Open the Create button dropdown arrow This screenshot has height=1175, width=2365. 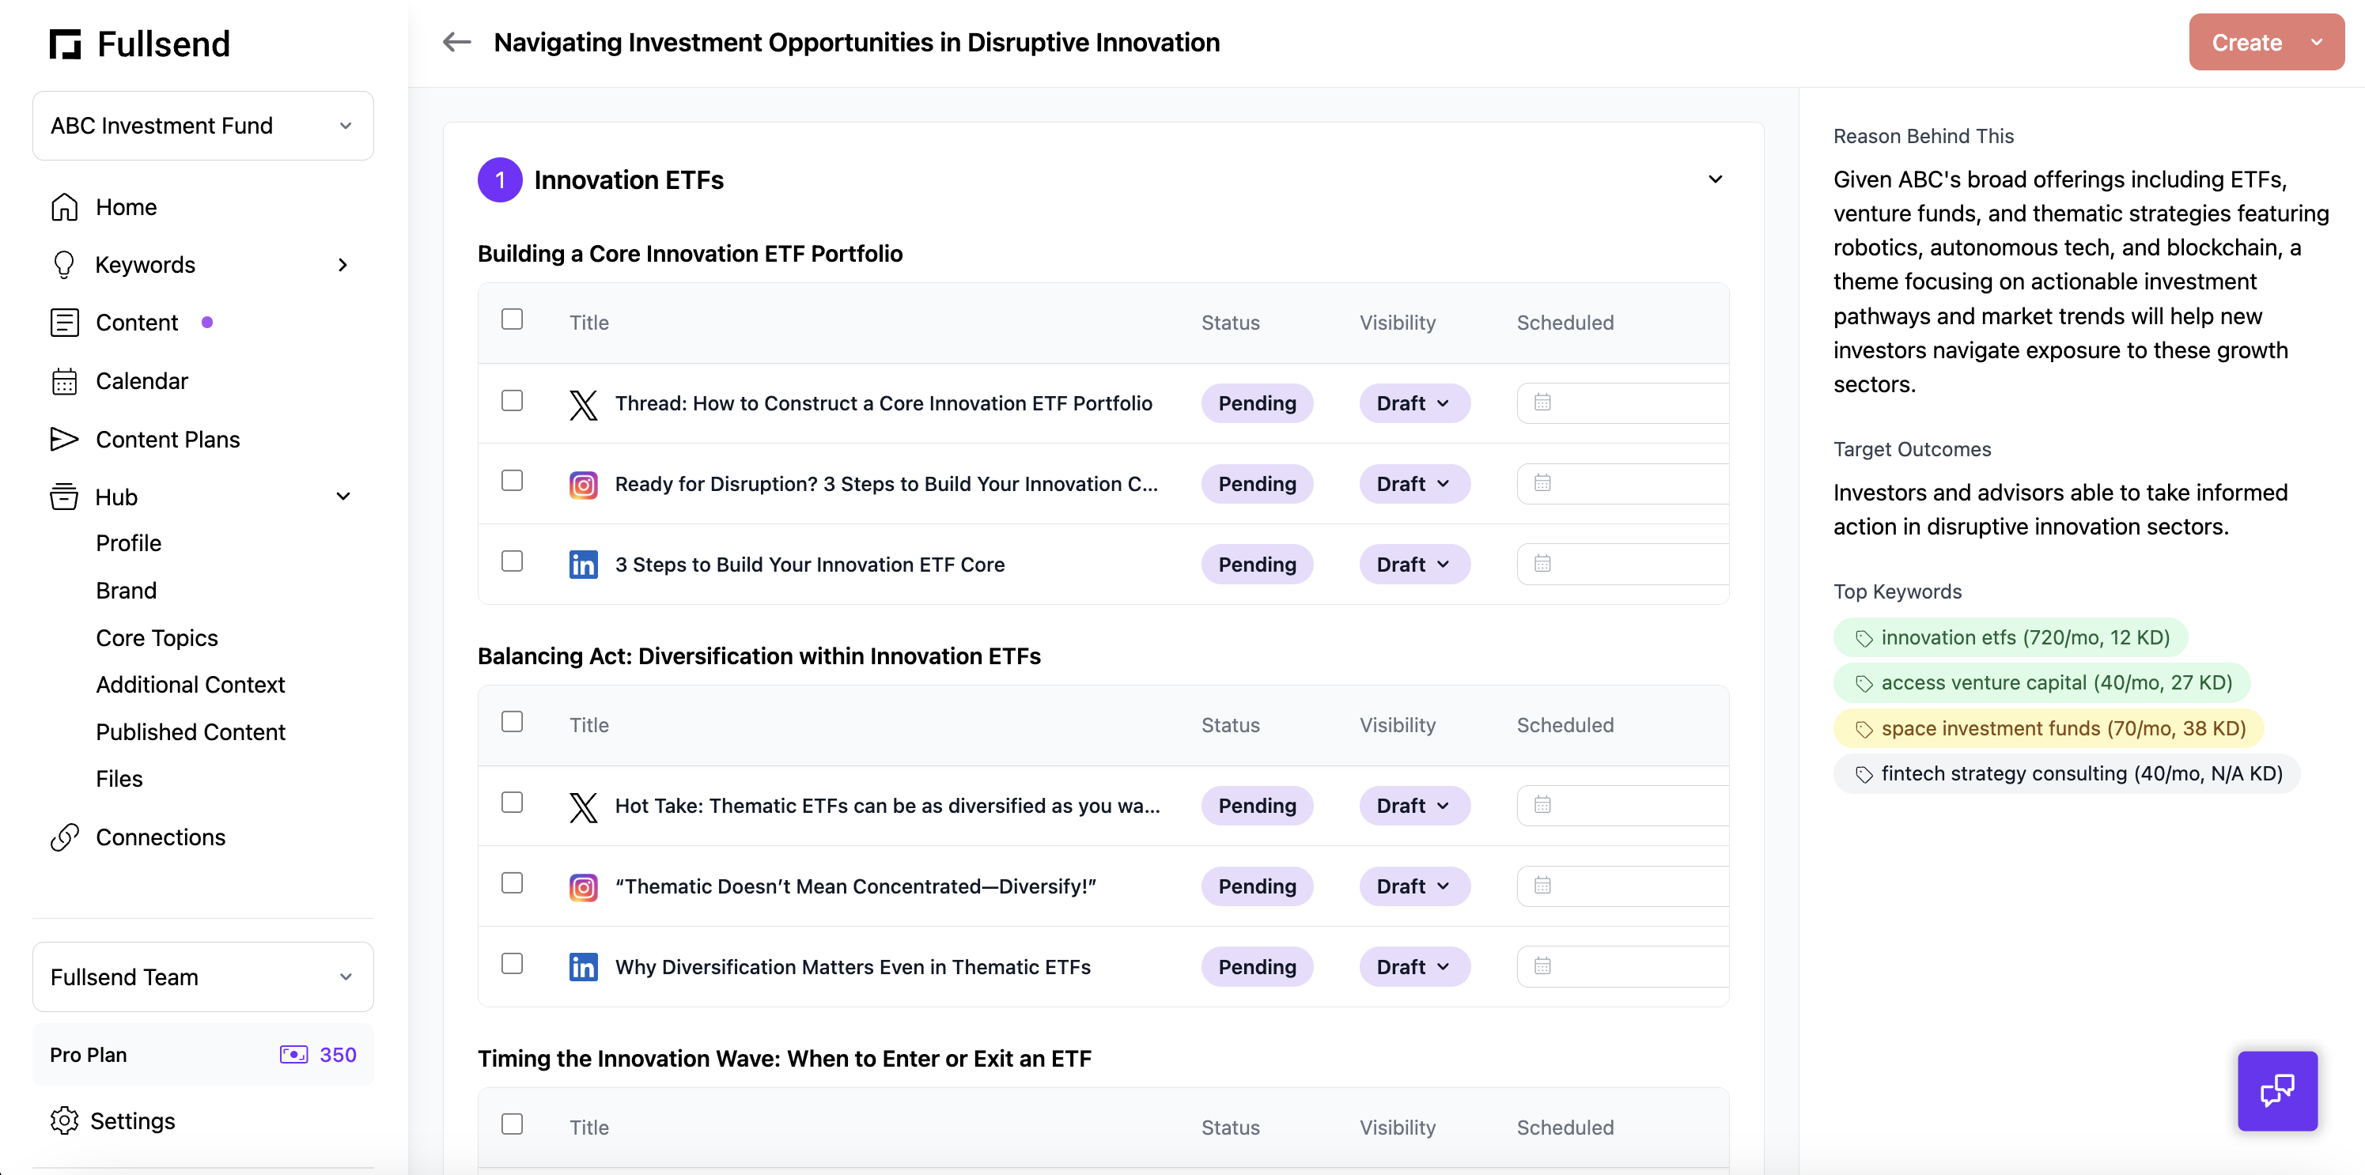point(2316,42)
